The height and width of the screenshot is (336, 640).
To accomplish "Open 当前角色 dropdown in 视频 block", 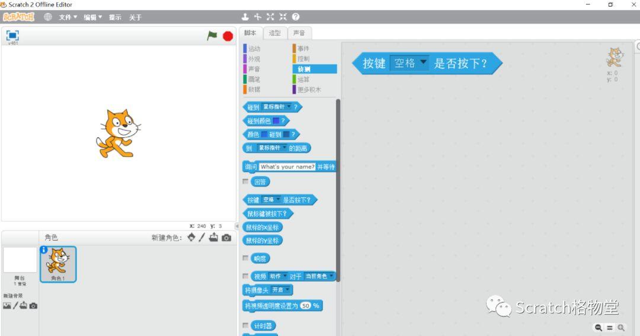I will click(x=319, y=276).
